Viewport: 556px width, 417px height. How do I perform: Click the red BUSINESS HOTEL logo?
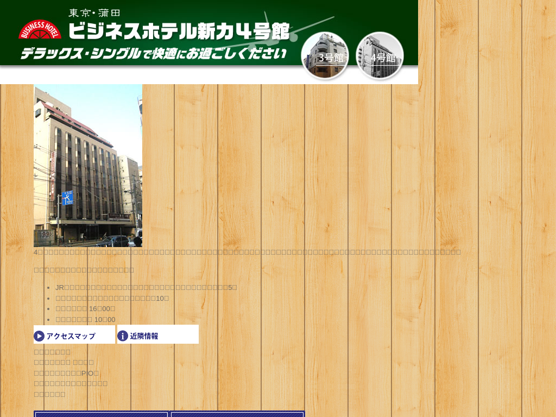coord(40,29)
